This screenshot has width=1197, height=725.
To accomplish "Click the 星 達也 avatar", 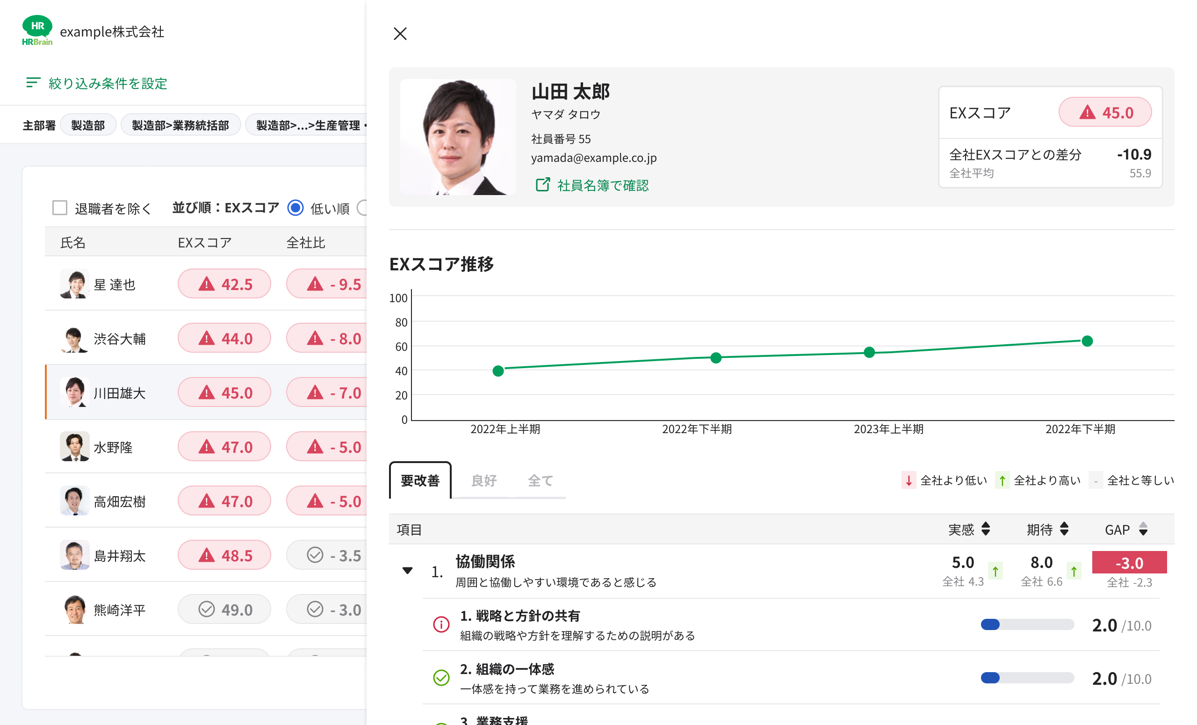I will click(x=74, y=283).
